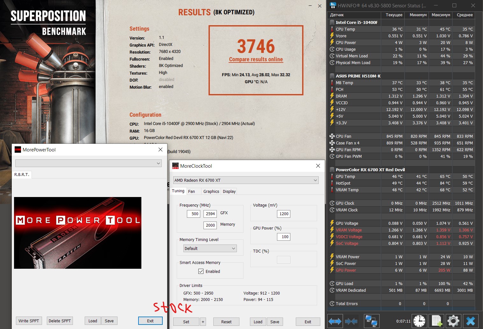The width and height of the screenshot is (483, 329).
Task: Switch to the Display tab
Action: tap(229, 191)
